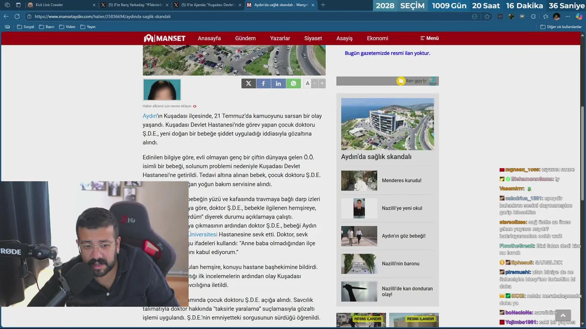Switch to X'te Barış Yarkadaş tab
The image size is (586, 329).
(134, 5)
